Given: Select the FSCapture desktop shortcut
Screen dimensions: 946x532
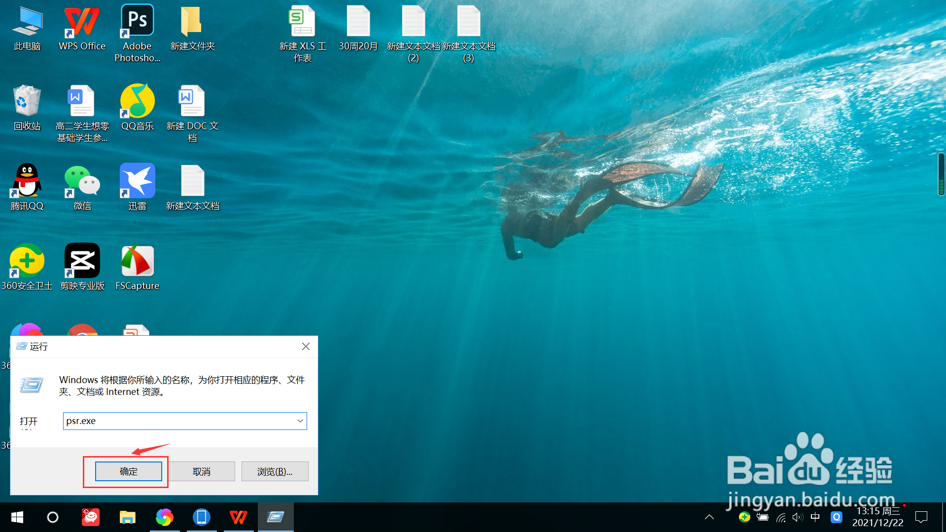Looking at the screenshot, I should (x=137, y=267).
